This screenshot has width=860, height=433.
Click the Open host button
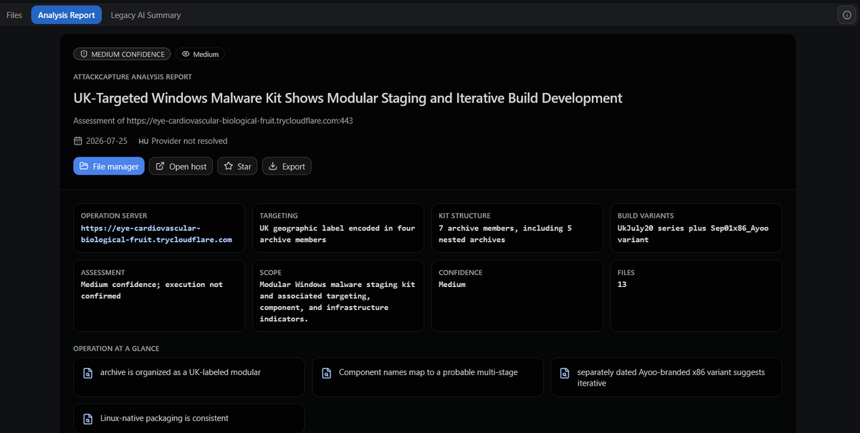pos(181,166)
